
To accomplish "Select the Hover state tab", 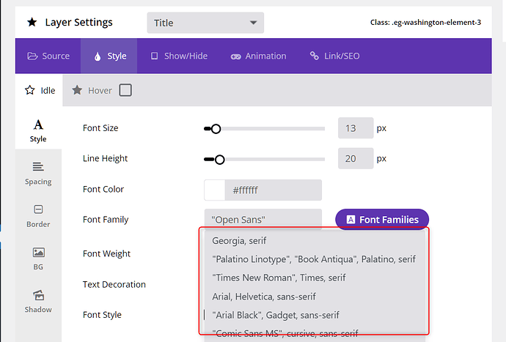I will pyautogui.click(x=92, y=91).
